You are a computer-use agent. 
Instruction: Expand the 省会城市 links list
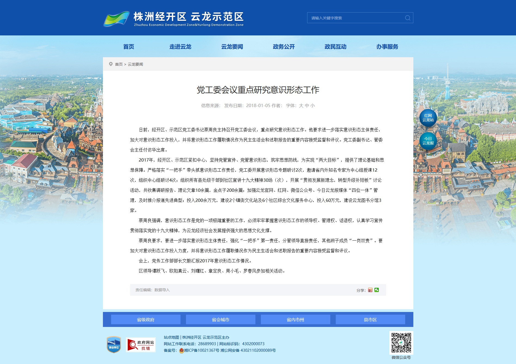tap(221, 320)
